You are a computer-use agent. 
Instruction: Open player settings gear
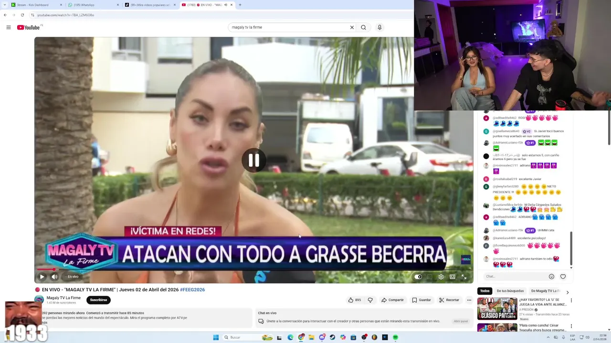[441, 277]
